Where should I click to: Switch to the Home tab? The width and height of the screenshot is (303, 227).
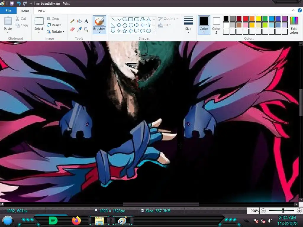[25, 11]
